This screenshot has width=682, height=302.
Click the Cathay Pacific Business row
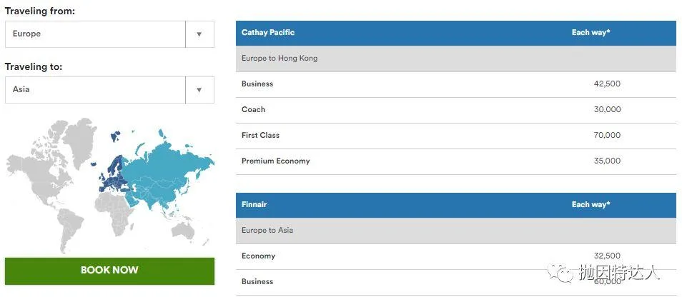click(455, 84)
